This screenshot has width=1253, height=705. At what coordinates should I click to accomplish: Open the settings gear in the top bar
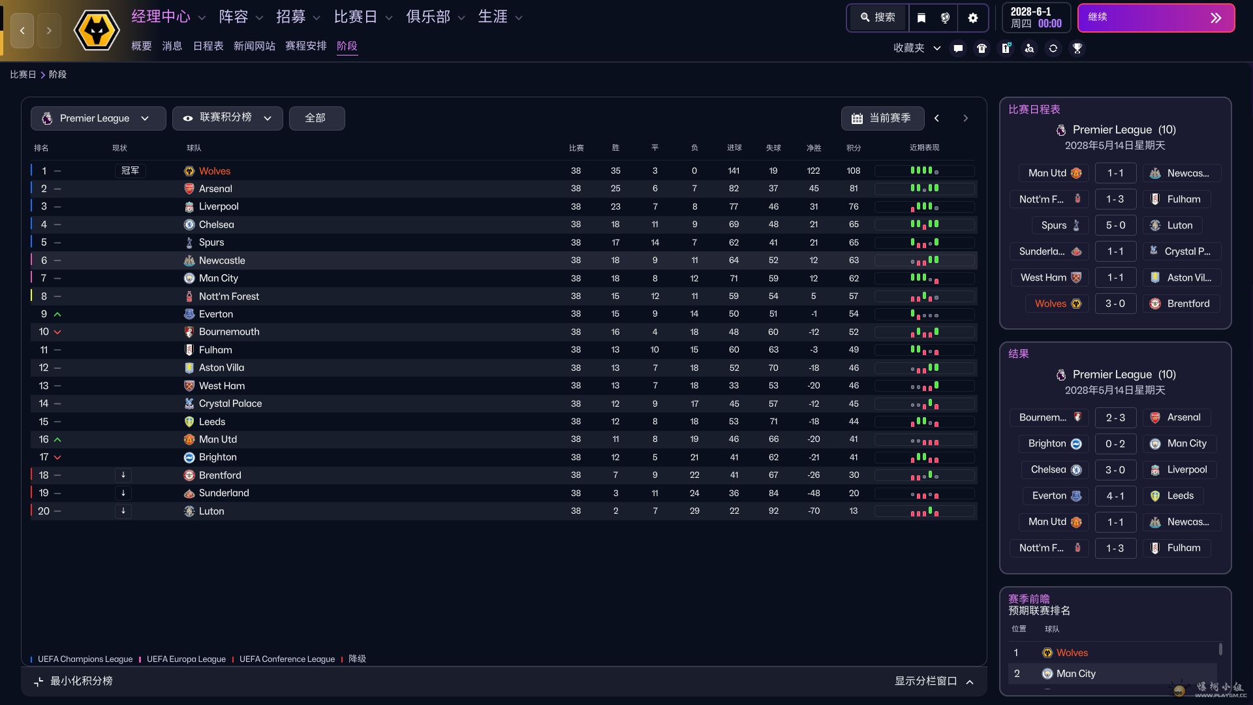pyautogui.click(x=973, y=18)
